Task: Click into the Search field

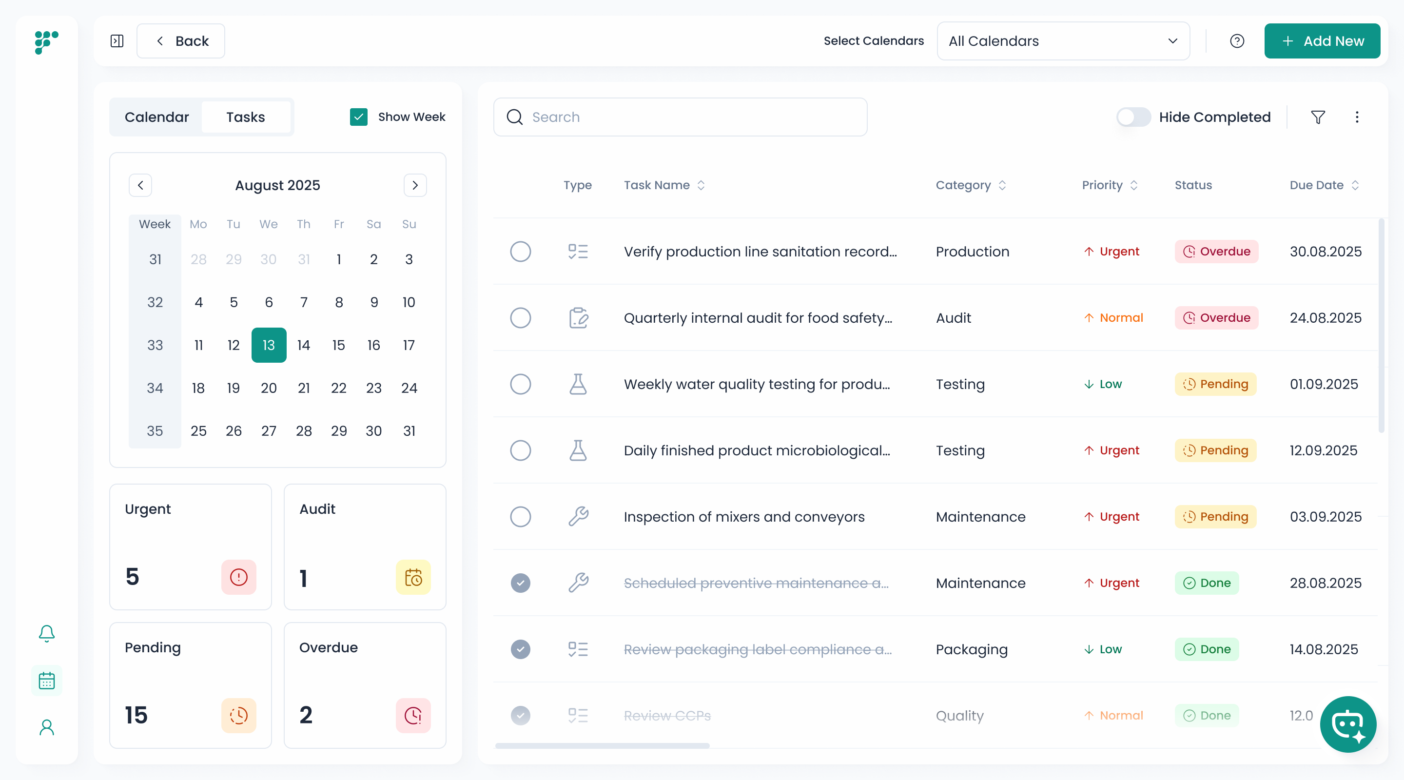Action: click(680, 117)
